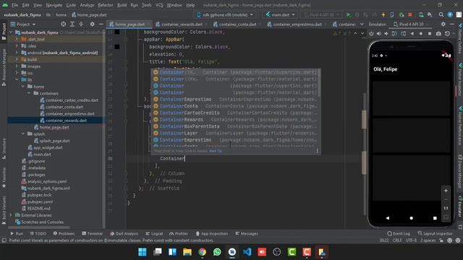The image size is (463, 260).
Task: Open the File menu
Action: coord(14,5)
